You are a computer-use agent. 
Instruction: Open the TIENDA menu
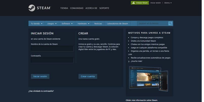coord(64,8)
